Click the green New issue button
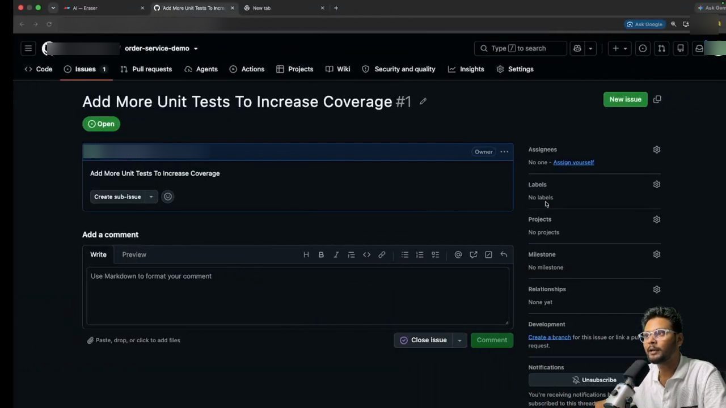 click(625, 99)
